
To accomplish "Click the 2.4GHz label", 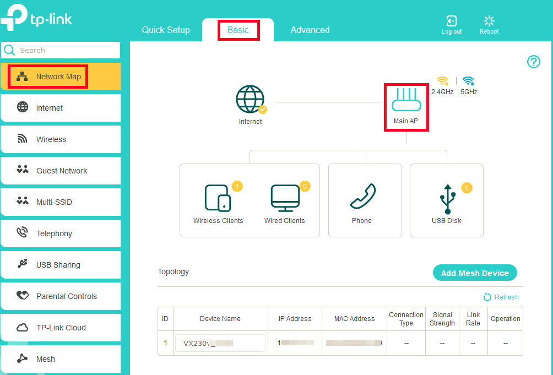I will pos(442,91).
